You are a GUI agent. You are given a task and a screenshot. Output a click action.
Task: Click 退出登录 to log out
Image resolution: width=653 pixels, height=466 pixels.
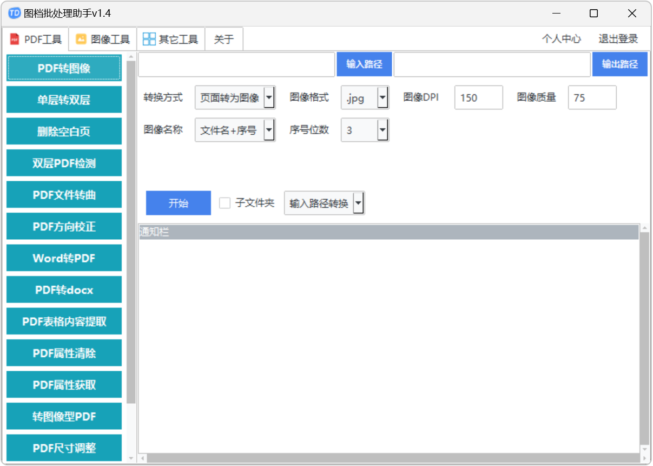point(618,39)
